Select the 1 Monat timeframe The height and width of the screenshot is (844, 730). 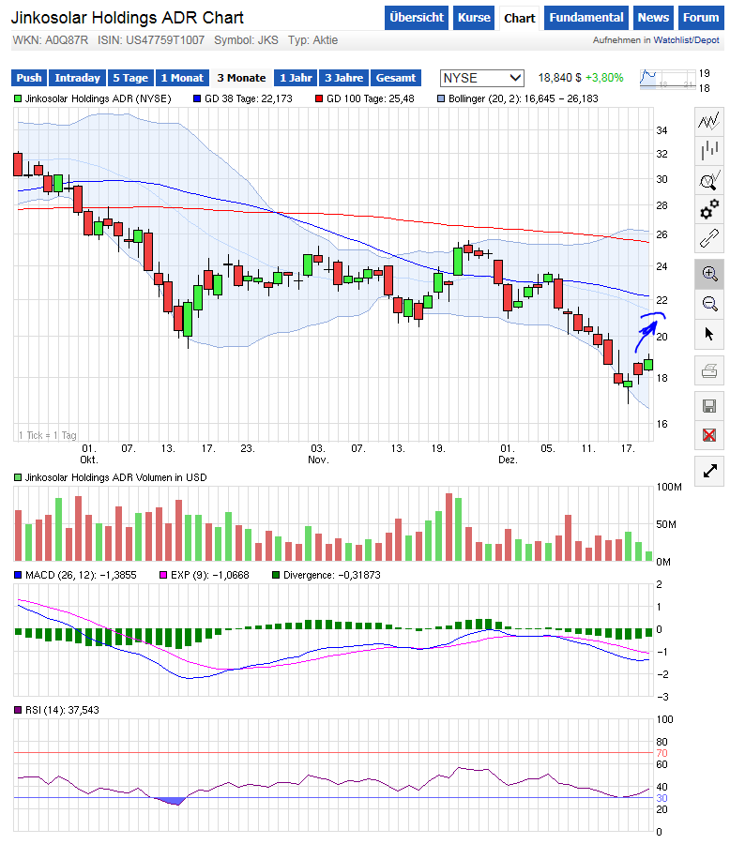[x=182, y=78]
